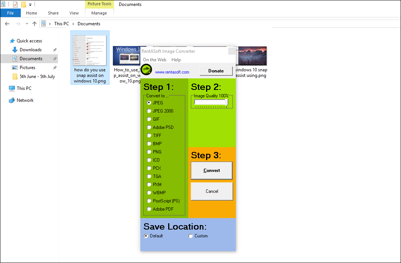Open the www.rentasoft.com link
Screen dimensions: 401x263
coord(172,72)
